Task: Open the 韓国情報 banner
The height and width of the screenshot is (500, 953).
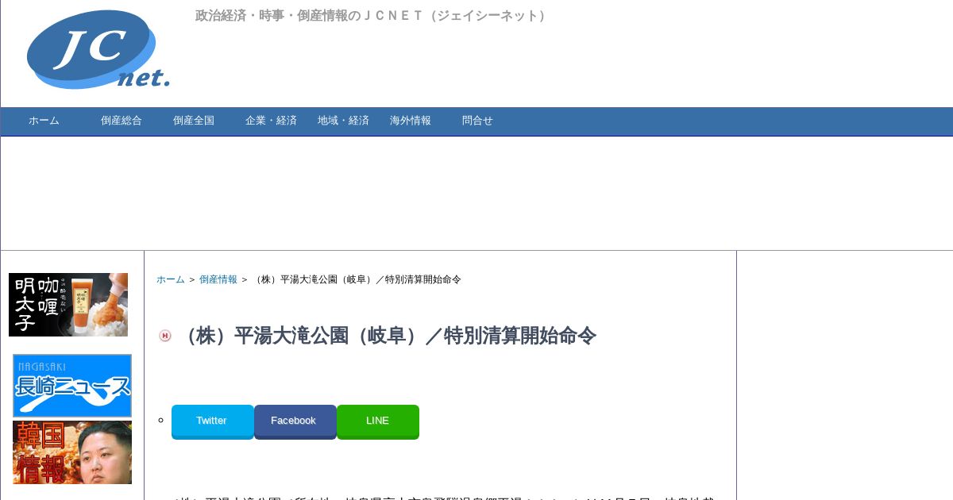Action: point(72,452)
